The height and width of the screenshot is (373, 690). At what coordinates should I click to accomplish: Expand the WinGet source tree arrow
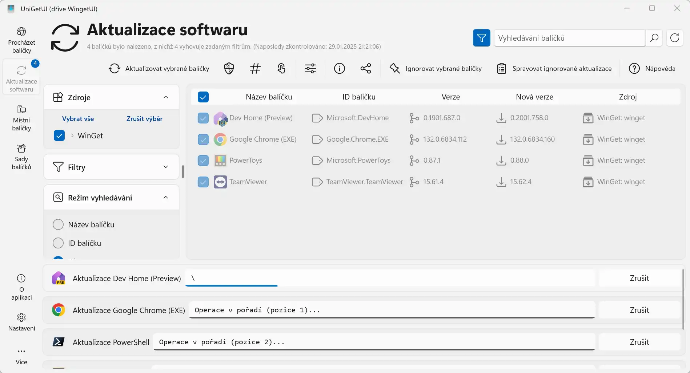pyautogui.click(x=72, y=135)
